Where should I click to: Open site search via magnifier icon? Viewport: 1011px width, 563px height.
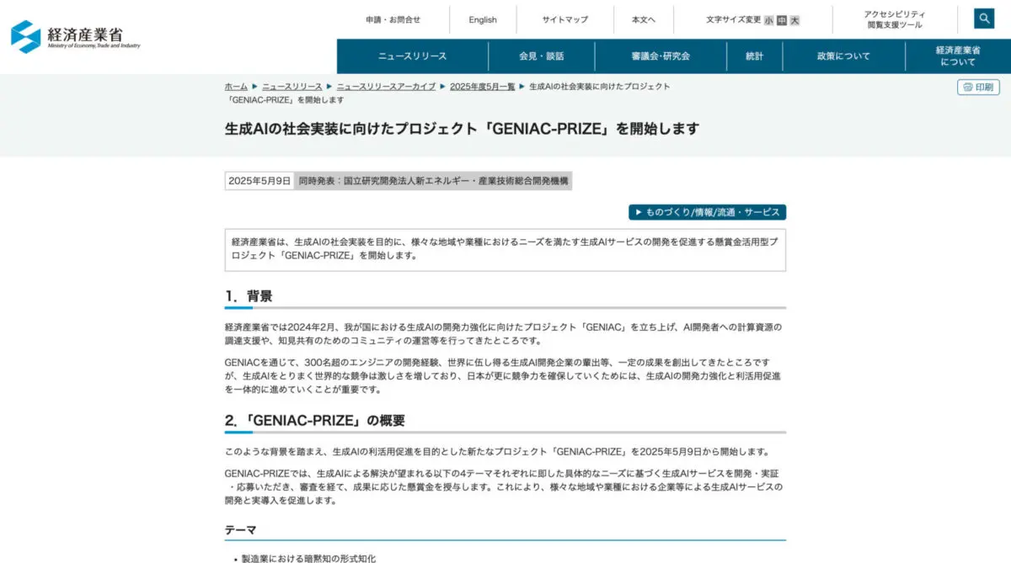983,17
